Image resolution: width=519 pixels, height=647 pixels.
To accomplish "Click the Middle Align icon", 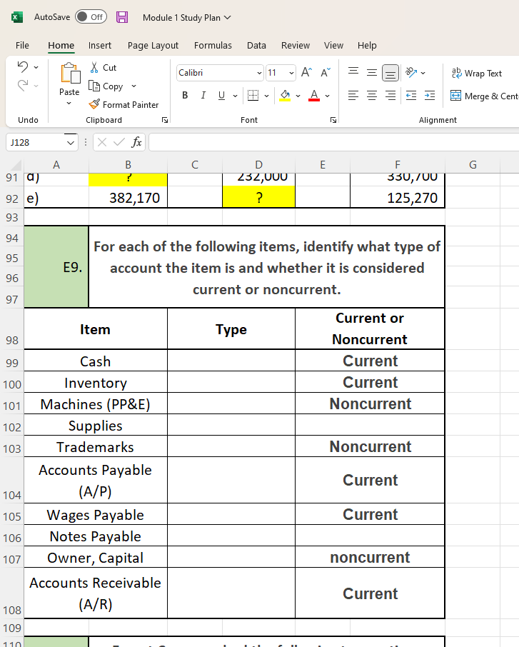I will (372, 73).
